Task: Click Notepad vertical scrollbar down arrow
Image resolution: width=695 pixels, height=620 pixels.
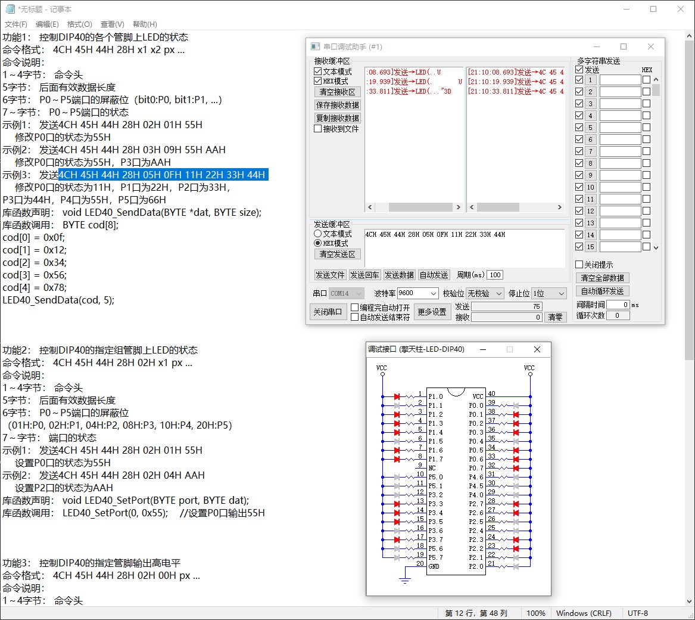Action: [x=689, y=602]
